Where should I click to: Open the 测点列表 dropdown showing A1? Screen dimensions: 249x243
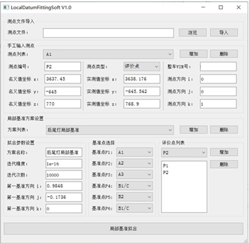108,54
